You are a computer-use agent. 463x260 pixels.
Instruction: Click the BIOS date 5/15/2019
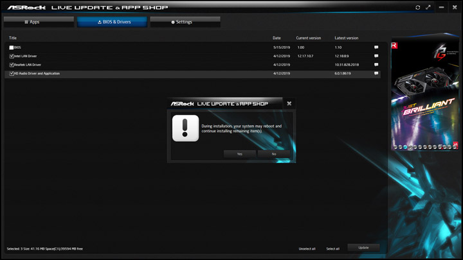pos(282,47)
